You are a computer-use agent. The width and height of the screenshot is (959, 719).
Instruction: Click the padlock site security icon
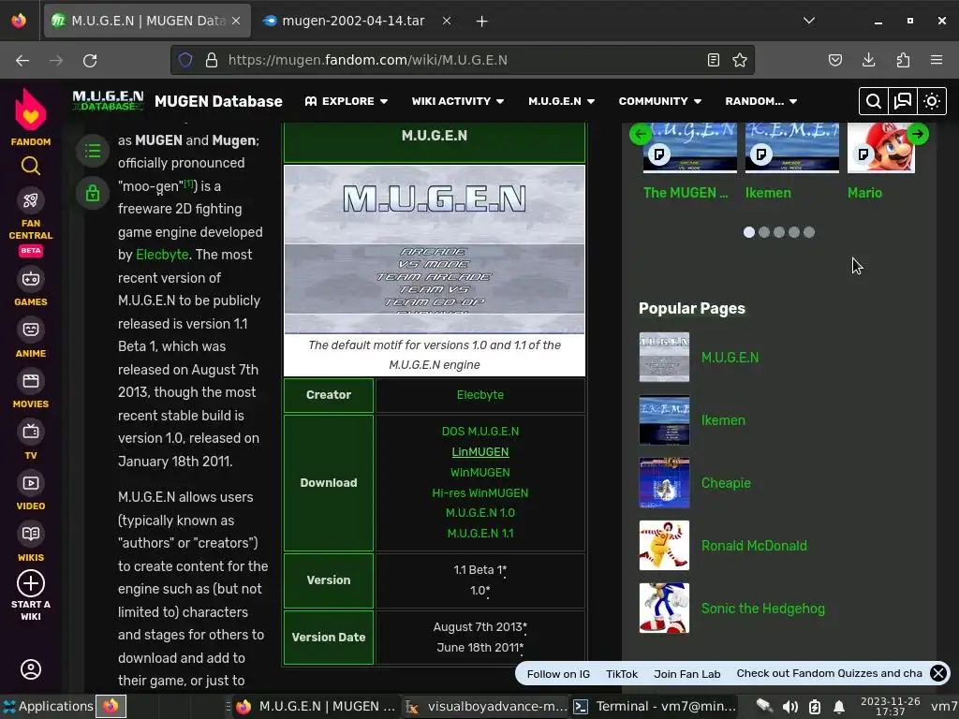coord(212,60)
